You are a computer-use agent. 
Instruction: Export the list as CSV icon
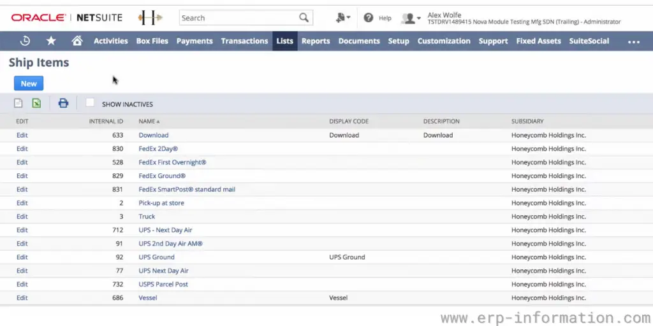(18, 103)
